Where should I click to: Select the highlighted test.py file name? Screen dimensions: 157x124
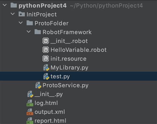click(60, 77)
